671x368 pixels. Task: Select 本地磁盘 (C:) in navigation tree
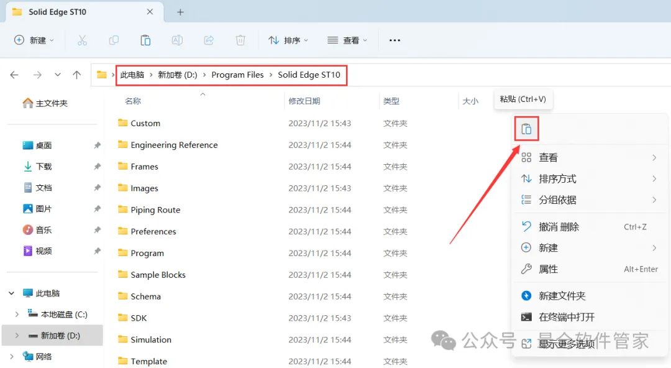coord(58,315)
